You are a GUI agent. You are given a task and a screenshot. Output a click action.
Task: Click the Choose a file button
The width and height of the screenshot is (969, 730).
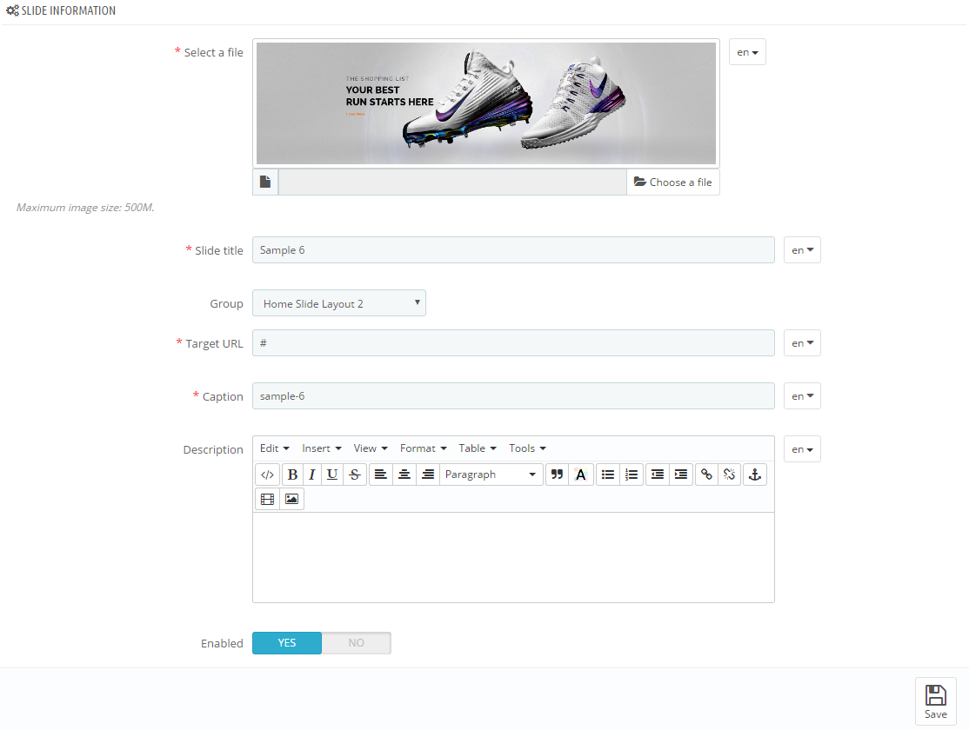click(x=673, y=182)
